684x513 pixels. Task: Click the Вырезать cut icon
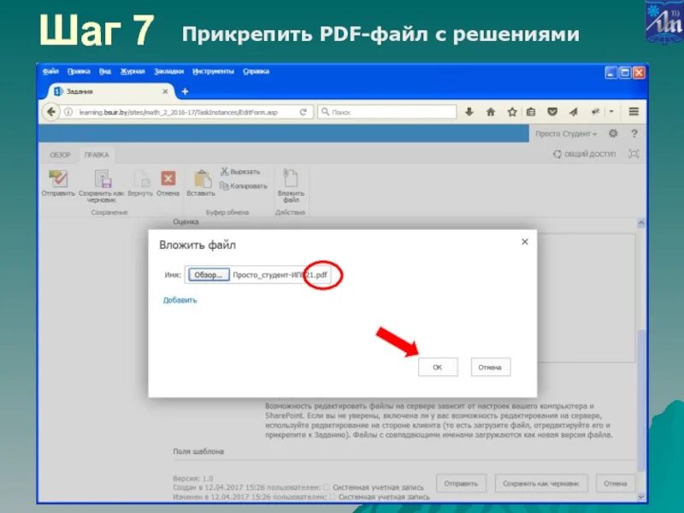[240, 172]
